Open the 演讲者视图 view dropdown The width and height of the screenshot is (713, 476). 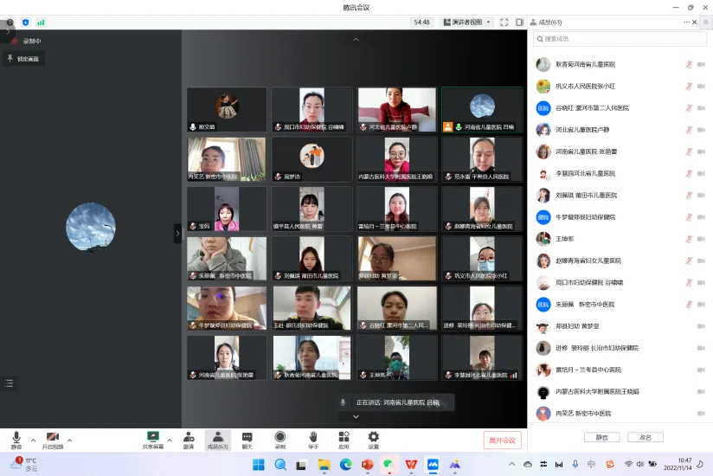467,22
